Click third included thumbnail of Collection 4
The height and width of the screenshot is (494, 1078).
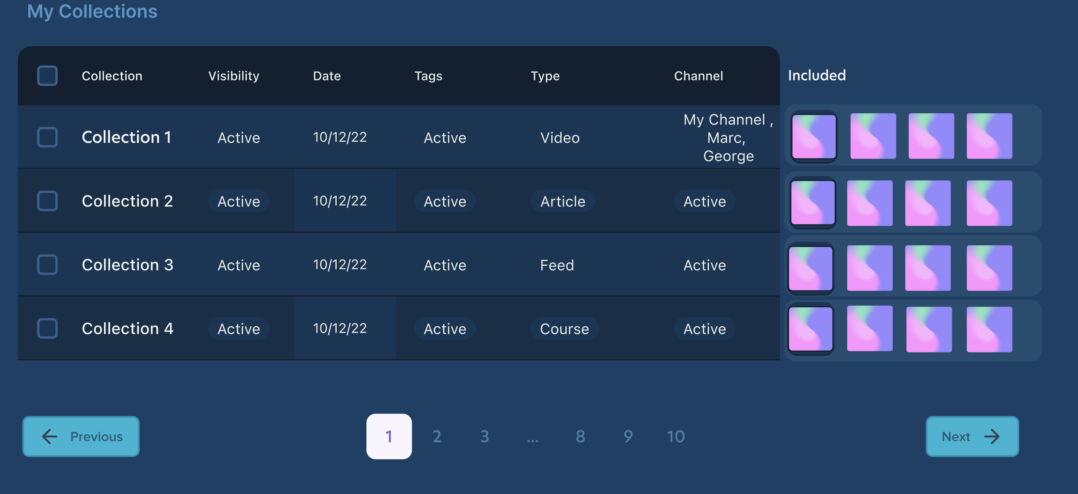click(x=929, y=329)
